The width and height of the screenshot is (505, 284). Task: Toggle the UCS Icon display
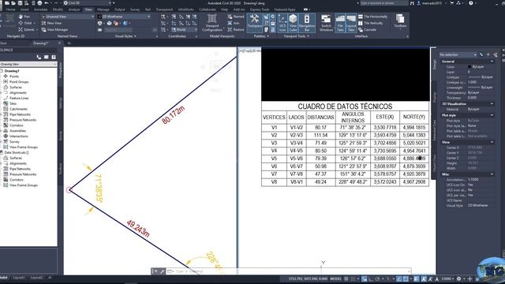pos(282,23)
